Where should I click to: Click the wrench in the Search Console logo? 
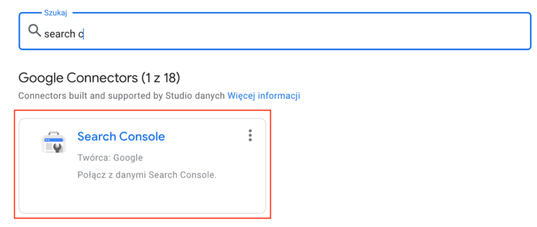(58, 148)
